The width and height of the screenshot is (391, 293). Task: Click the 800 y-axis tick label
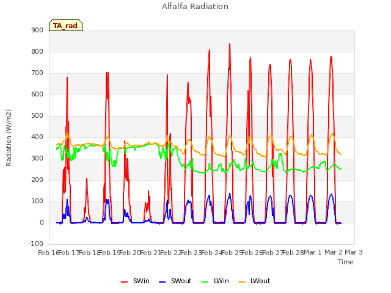point(37,51)
